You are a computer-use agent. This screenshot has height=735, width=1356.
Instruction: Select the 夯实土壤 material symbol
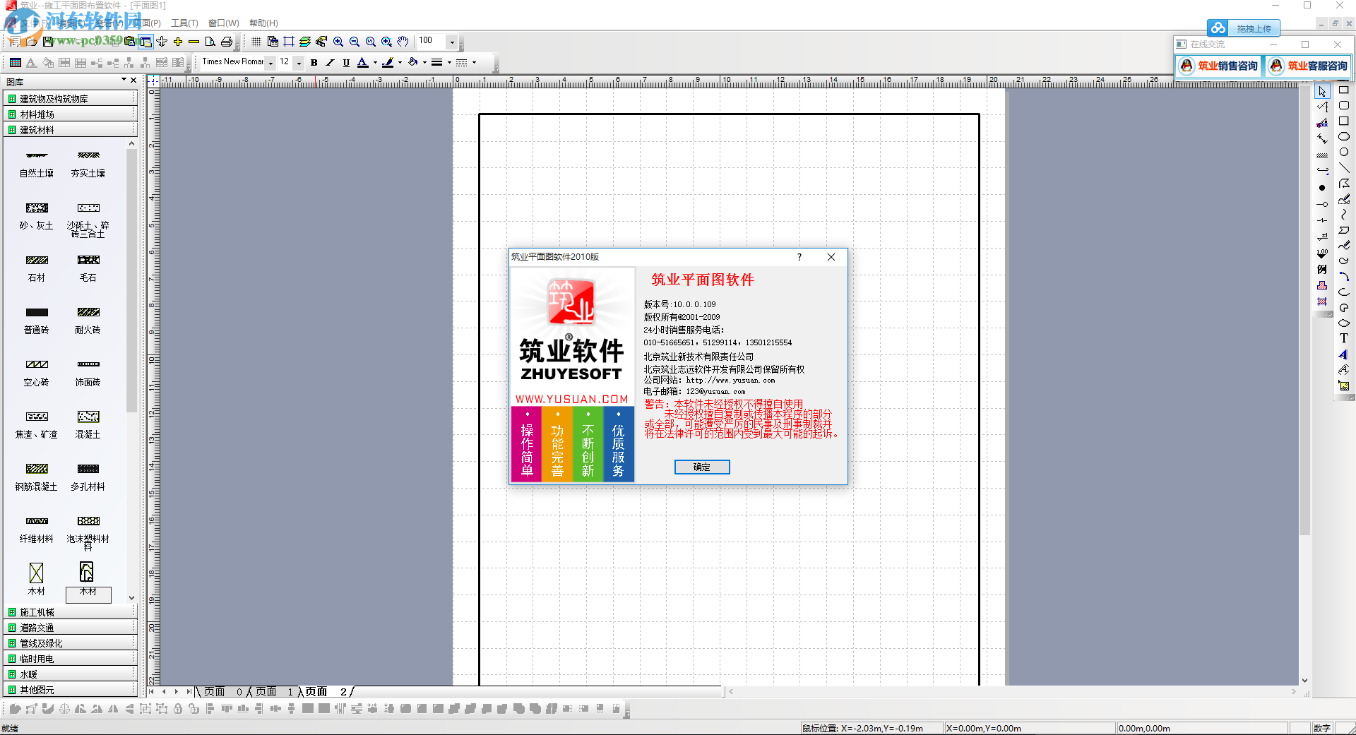coord(88,163)
